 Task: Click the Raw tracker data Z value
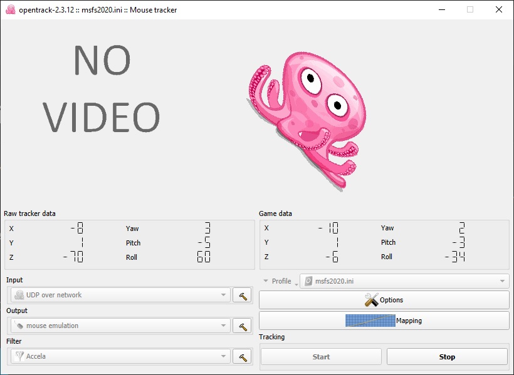click(75, 257)
